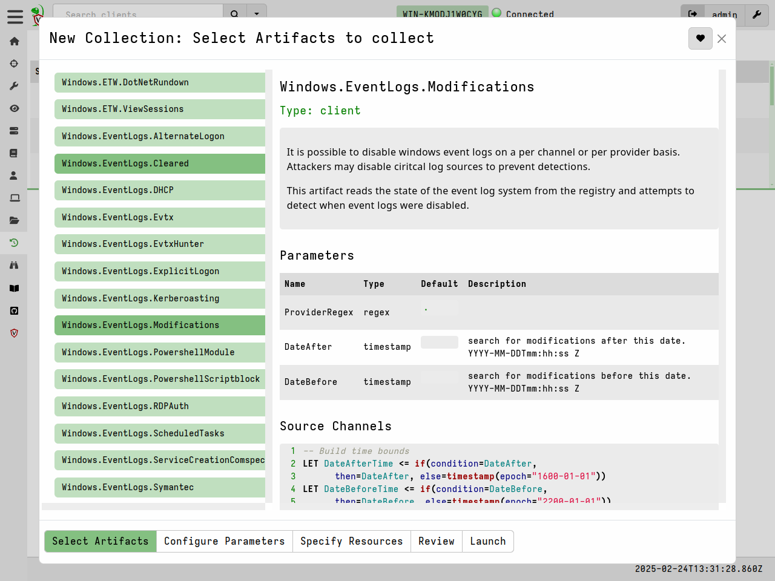Click the Review step button

click(436, 541)
